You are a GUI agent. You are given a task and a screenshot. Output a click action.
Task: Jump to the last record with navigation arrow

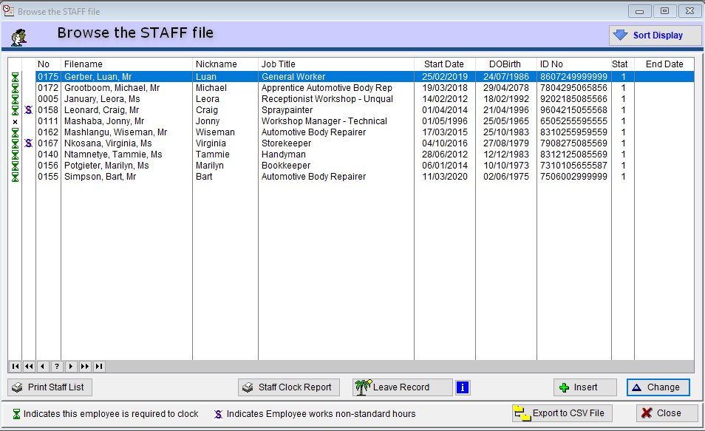pos(99,366)
